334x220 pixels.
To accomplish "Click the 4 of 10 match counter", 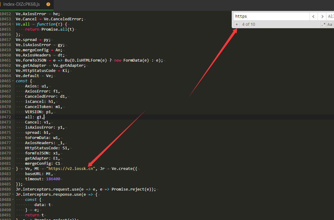I will (x=249, y=24).
